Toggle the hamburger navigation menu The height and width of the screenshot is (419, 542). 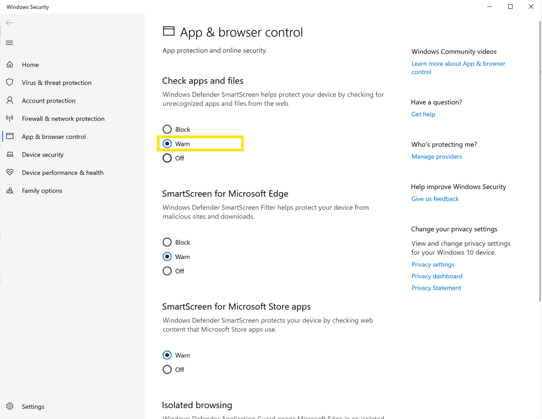tap(9, 43)
